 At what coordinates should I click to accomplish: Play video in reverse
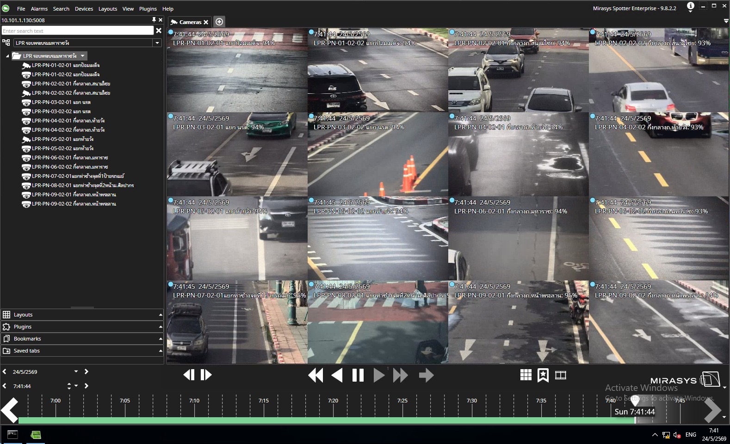pos(337,375)
